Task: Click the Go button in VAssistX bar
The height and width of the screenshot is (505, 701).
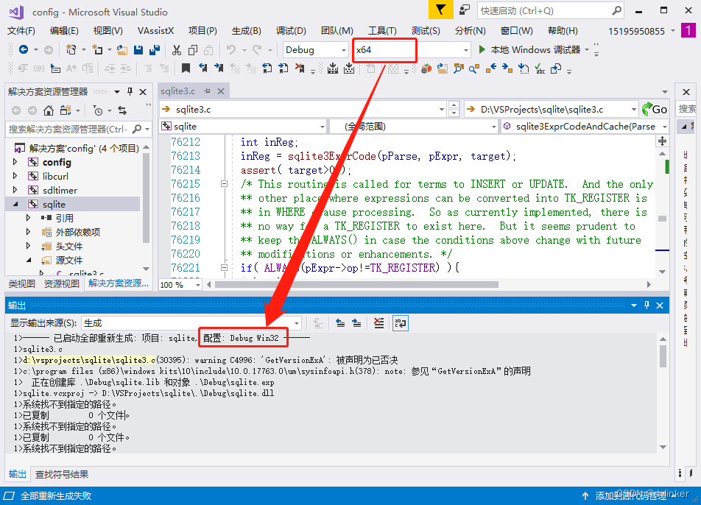Action: [655, 110]
